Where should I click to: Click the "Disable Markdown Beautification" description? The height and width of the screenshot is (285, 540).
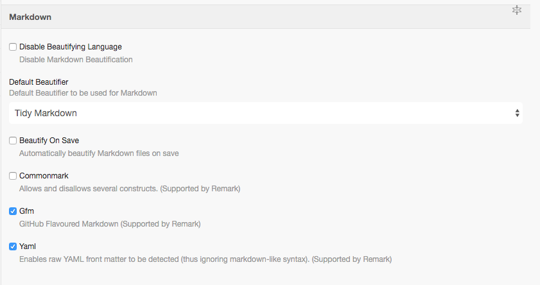coord(76,60)
